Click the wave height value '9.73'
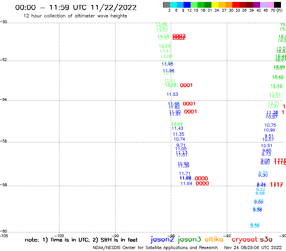 click(266, 154)
